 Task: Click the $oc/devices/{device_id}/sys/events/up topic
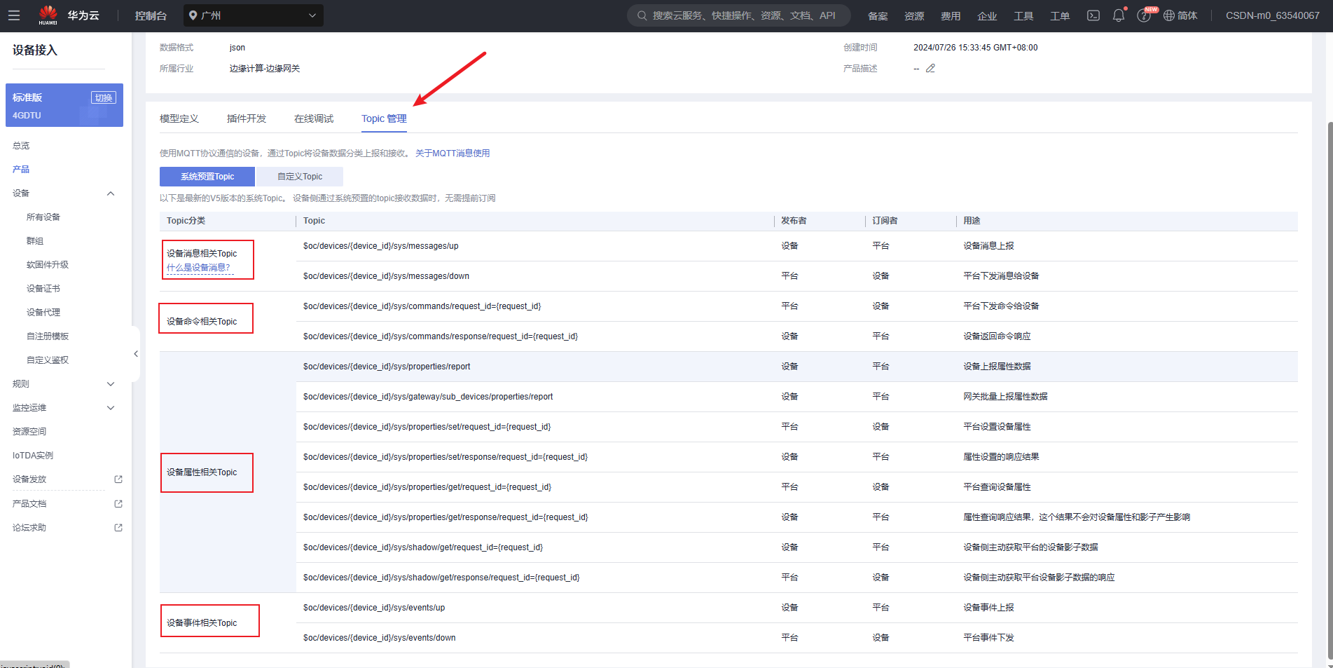click(374, 608)
